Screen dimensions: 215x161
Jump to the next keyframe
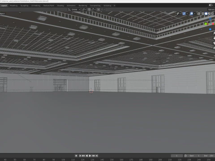[x=93, y=156]
